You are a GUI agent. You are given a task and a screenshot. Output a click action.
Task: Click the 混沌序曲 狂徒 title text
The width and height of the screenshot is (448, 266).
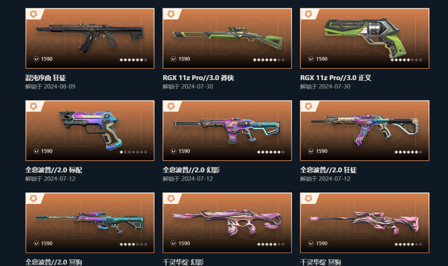coord(46,78)
